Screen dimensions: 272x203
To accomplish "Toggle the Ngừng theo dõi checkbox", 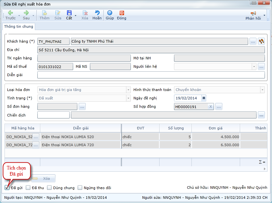I will coord(80,188).
